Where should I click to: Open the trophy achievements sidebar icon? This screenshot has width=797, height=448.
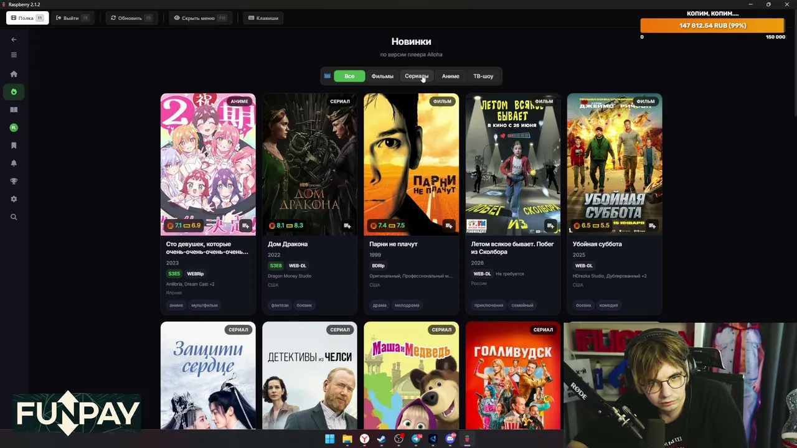pos(14,181)
